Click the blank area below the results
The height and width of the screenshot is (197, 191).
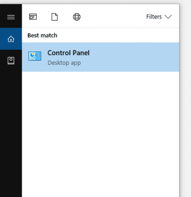pyautogui.click(x=101, y=134)
